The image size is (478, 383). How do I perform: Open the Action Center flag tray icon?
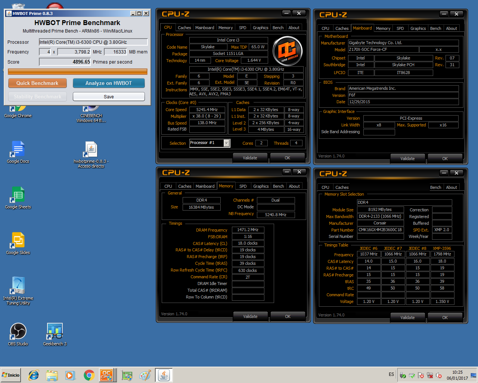421,375
